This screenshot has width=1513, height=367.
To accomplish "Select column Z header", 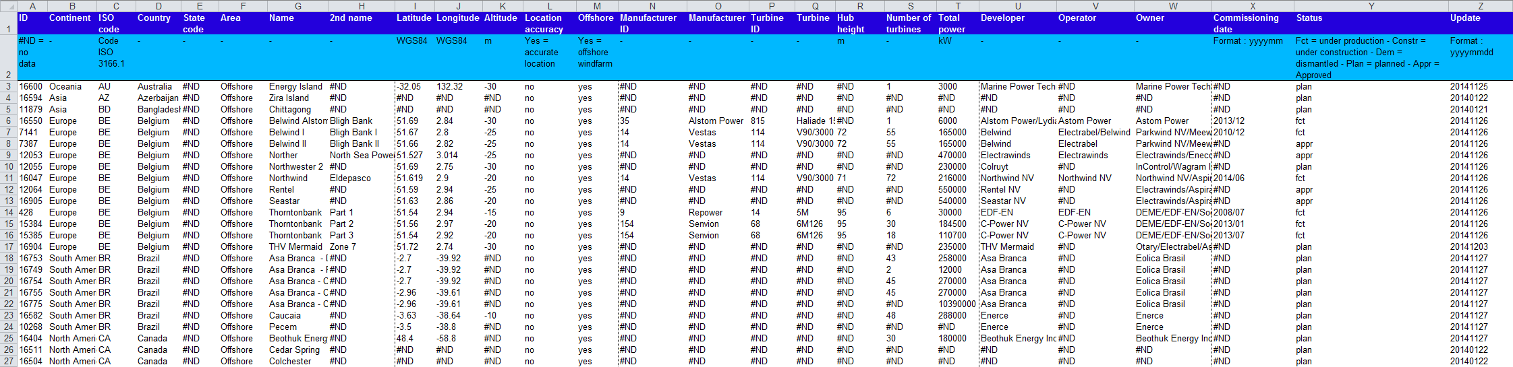I will pyautogui.click(x=1481, y=6).
